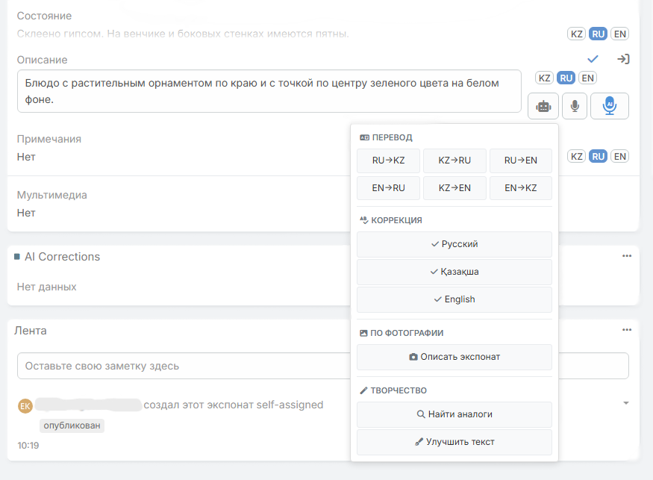Click the Найти аналоги button

pyautogui.click(x=454, y=414)
